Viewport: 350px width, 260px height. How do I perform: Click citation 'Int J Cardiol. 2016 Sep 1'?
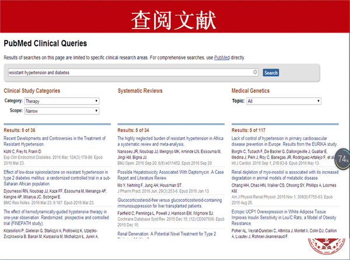[275, 163]
